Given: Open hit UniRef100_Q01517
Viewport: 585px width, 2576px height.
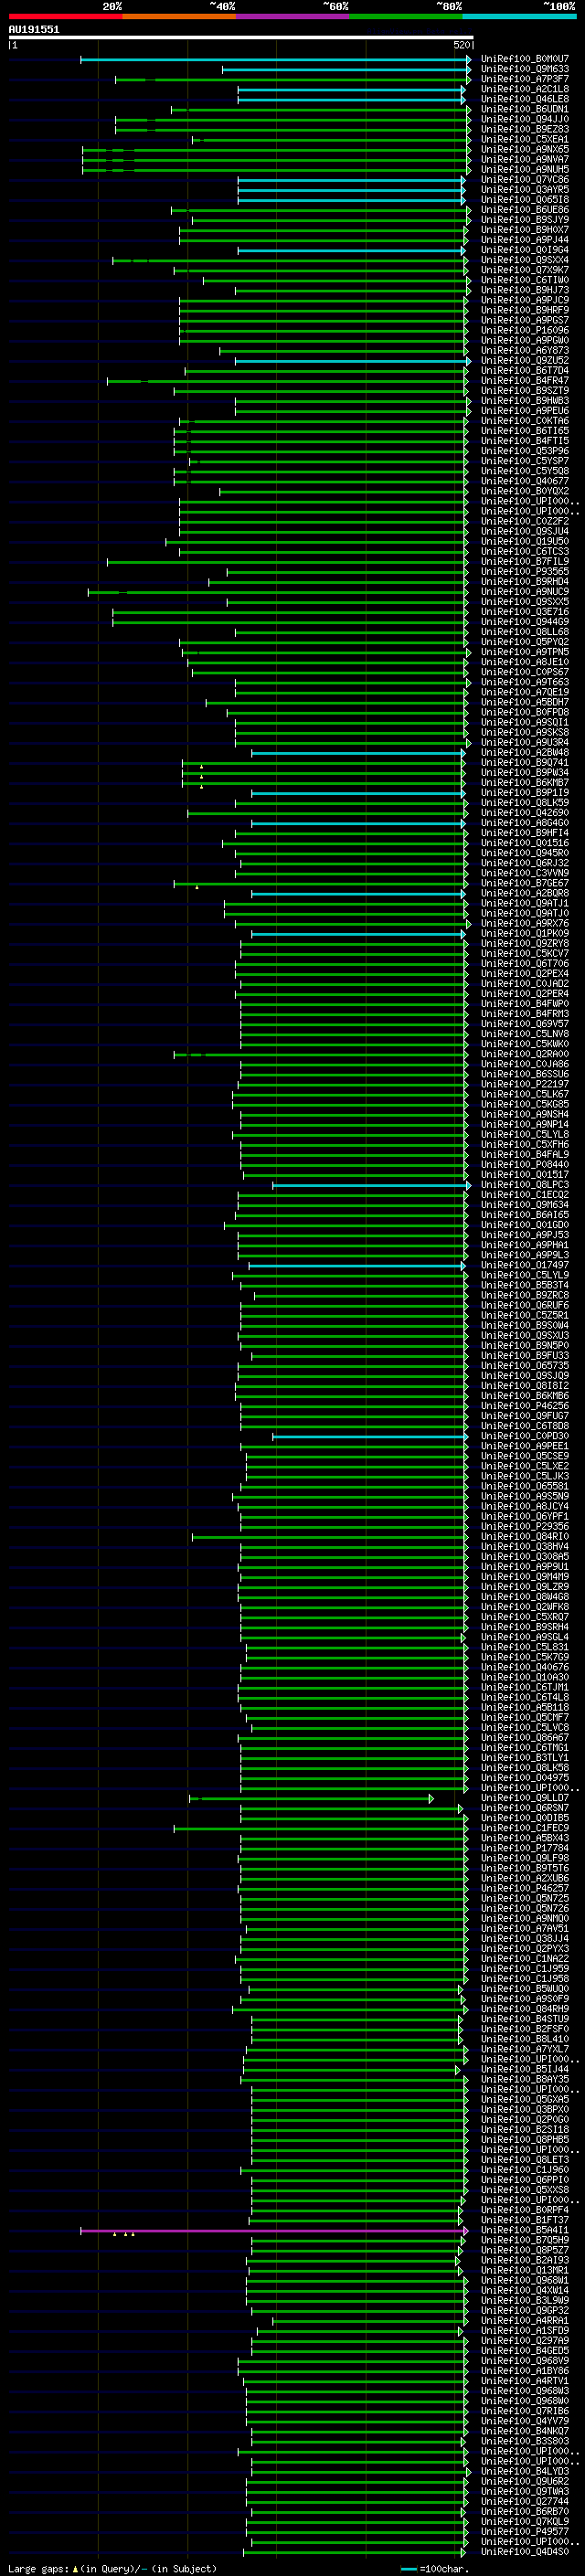Looking at the screenshot, I should 525,1175.
